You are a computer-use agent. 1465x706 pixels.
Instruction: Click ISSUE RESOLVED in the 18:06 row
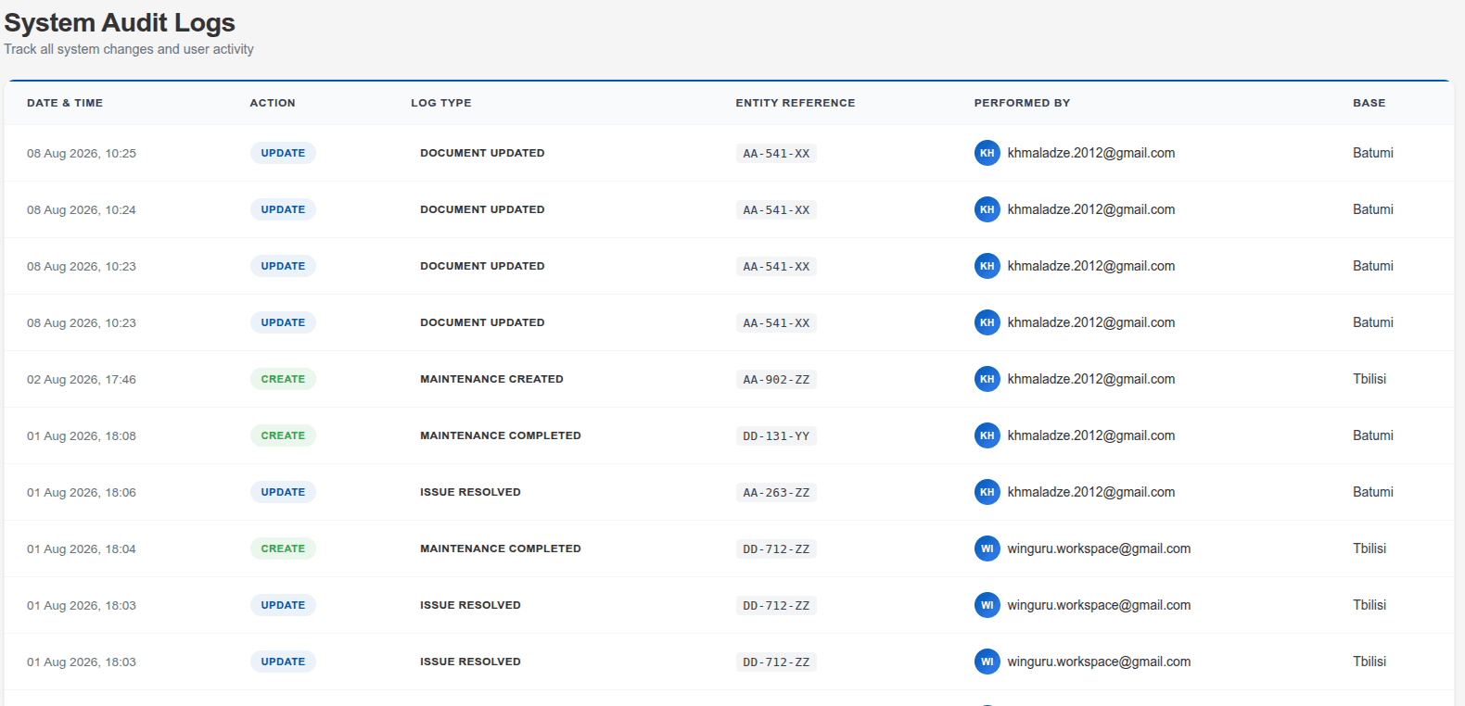pos(470,492)
